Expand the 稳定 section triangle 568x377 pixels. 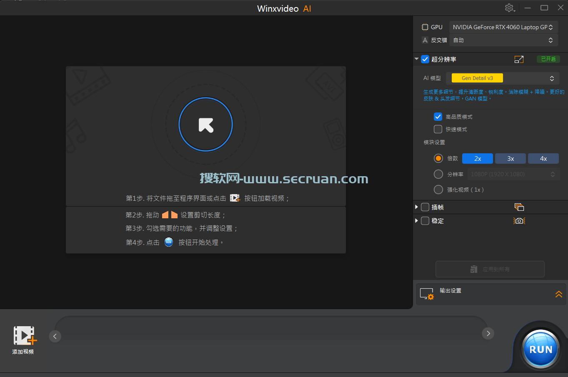point(416,221)
